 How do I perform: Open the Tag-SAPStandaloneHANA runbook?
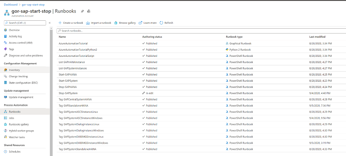point(74,106)
